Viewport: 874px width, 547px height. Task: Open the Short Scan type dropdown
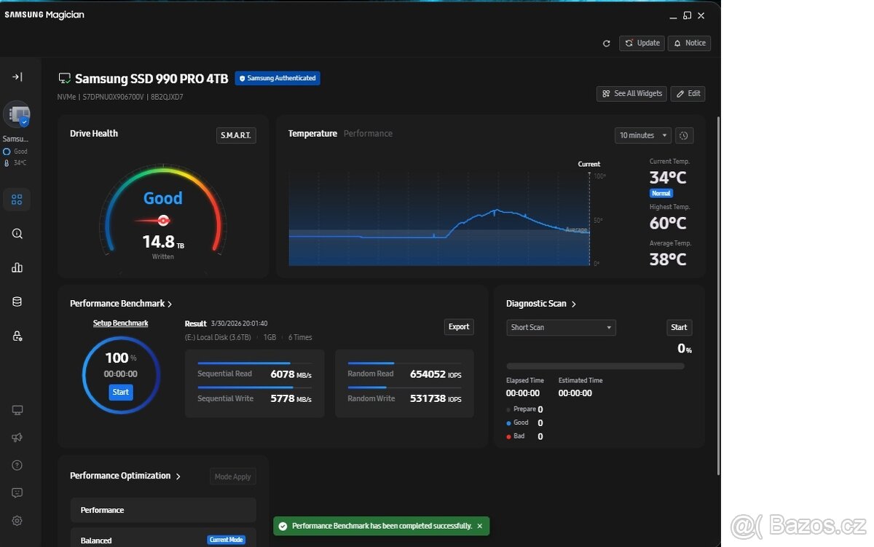coord(561,328)
